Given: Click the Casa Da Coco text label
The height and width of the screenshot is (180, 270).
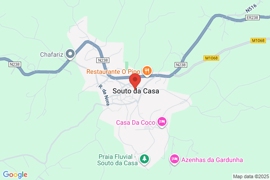Looking at the screenshot, I should [x=136, y=122].
